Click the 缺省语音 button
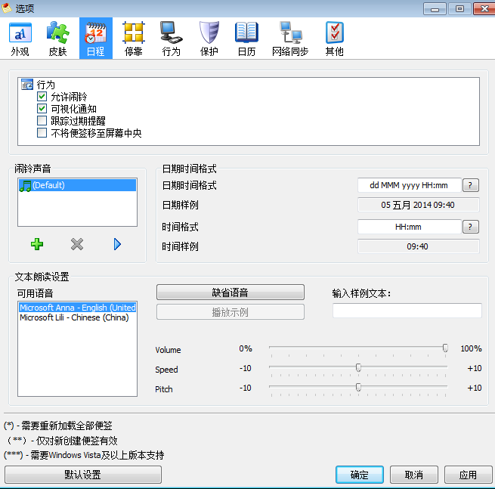This screenshot has width=495, height=489. (x=230, y=292)
